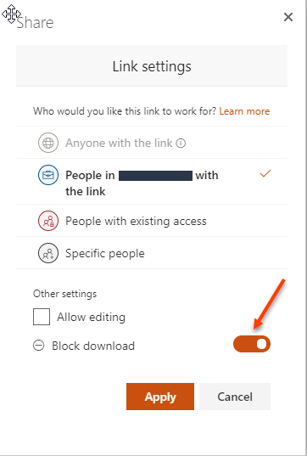
Task: Click the existing access people icon
Action: 48,221
